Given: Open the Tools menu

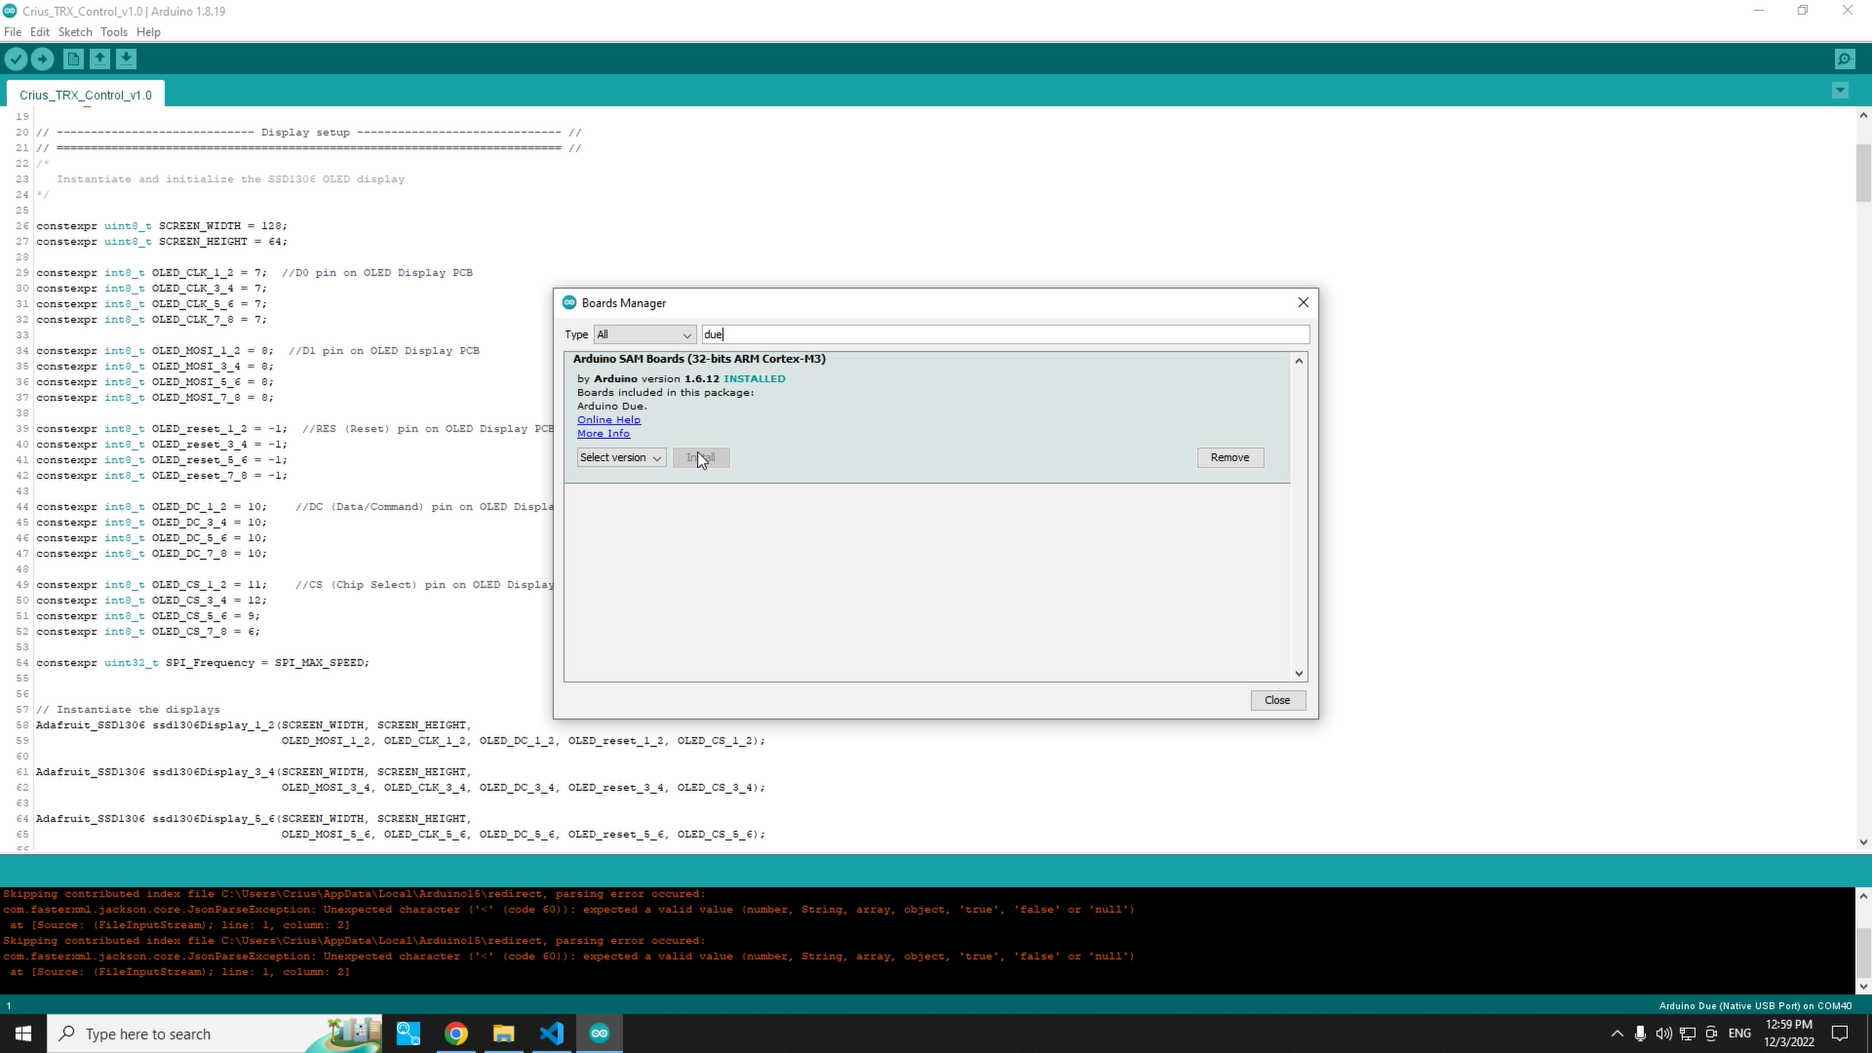Looking at the screenshot, I should click(x=114, y=31).
